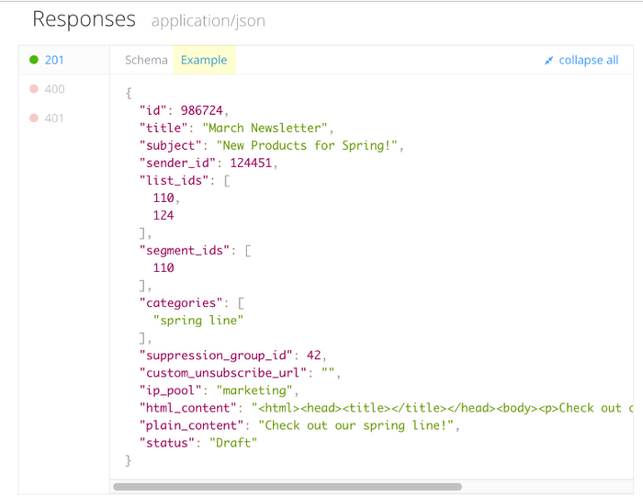Collapse the categories array opening bracket

tap(241, 302)
